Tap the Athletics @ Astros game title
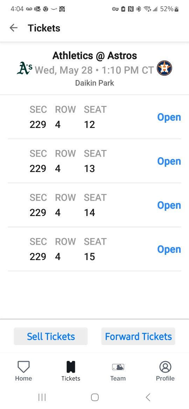The image size is (189, 409). 94,56
